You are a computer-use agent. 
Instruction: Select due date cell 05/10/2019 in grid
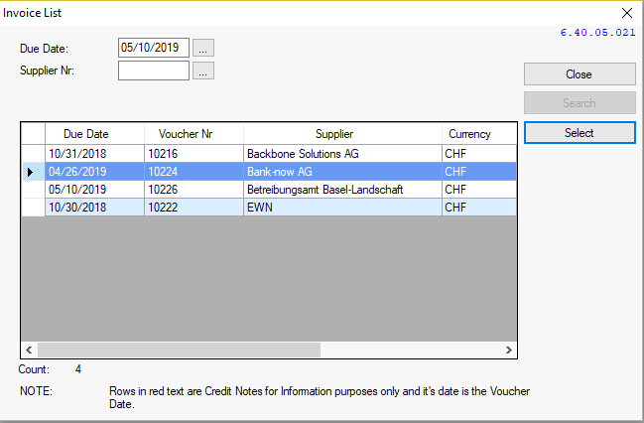[x=94, y=190]
